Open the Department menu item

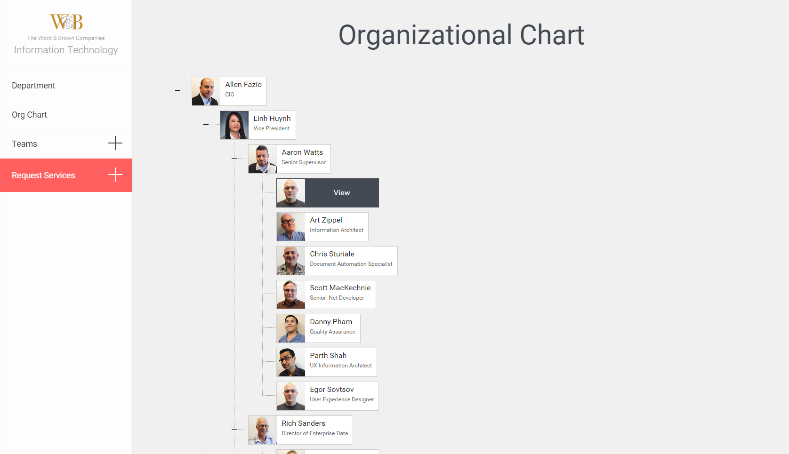point(33,86)
